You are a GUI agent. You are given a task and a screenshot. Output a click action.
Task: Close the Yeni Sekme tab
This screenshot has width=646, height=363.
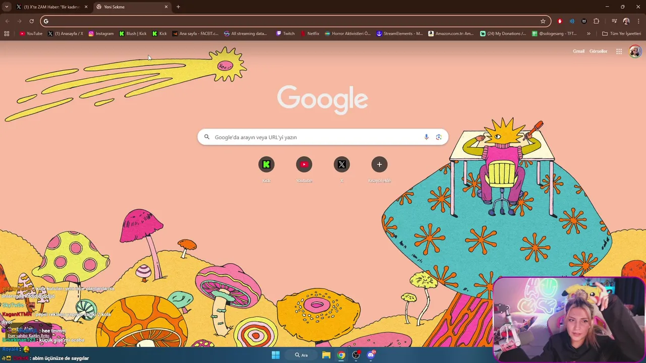pyautogui.click(x=166, y=7)
